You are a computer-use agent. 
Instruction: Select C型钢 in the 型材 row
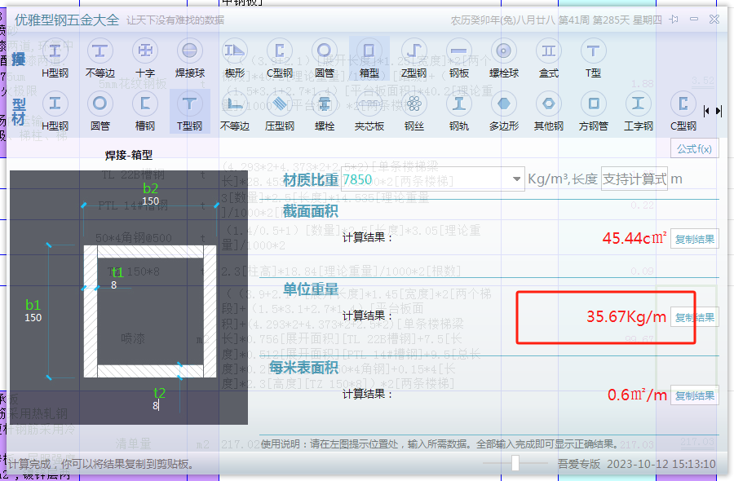tap(683, 112)
